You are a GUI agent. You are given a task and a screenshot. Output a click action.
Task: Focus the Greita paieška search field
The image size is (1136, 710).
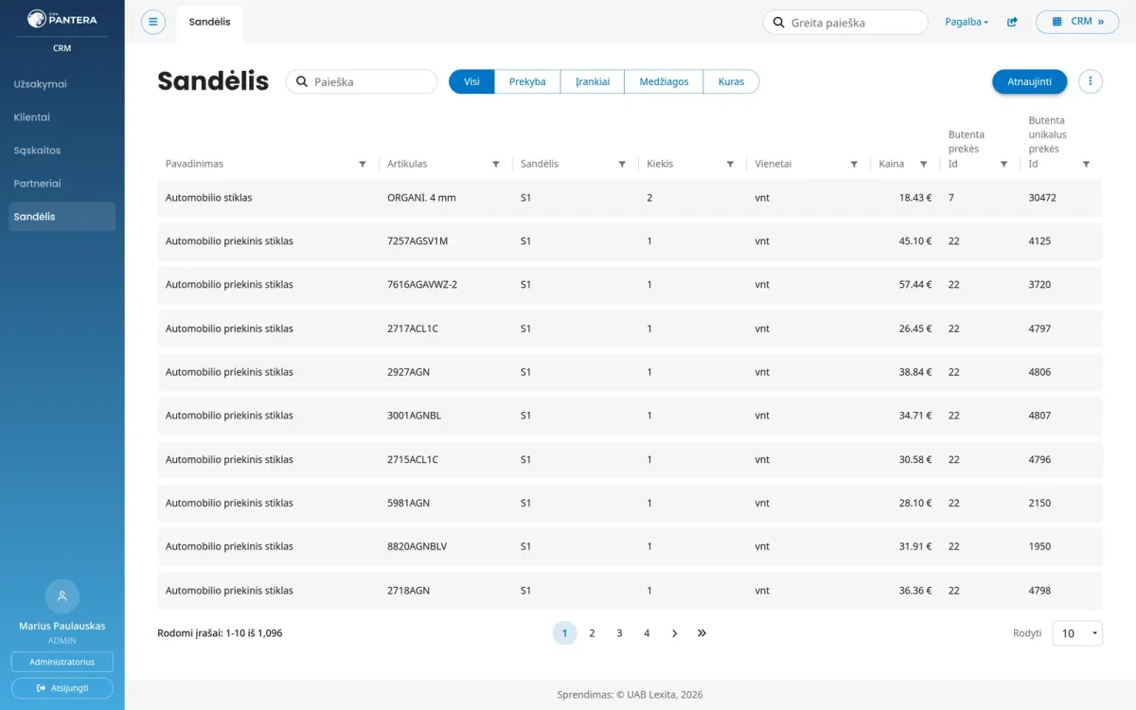pyautogui.click(x=845, y=22)
